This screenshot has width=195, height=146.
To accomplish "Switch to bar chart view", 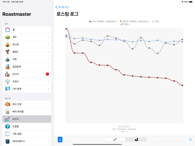I will (136, 139).
